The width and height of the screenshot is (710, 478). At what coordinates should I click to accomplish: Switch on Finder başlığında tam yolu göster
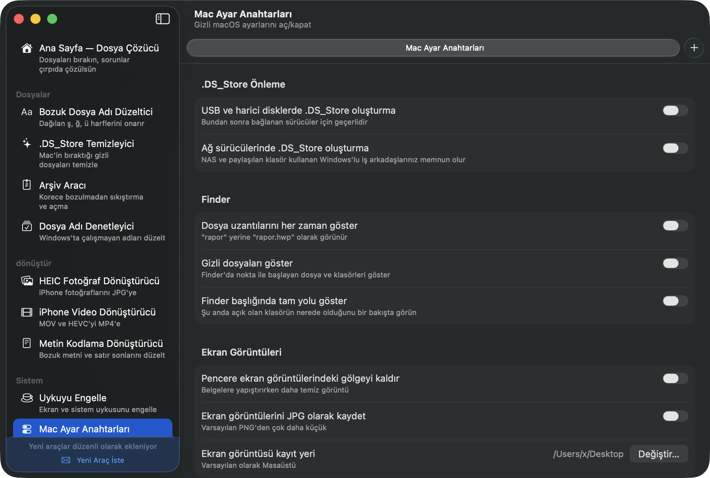[x=675, y=301]
